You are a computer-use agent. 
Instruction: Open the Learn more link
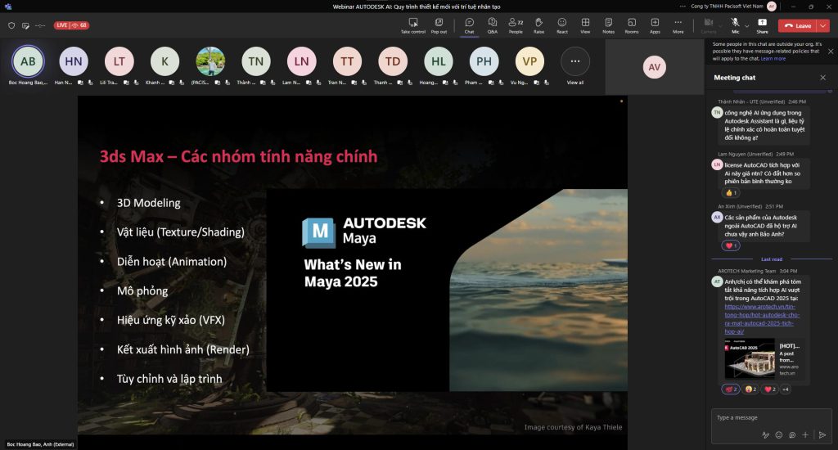773,59
